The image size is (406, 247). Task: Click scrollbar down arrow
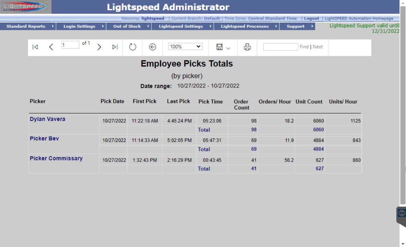[x=403, y=244]
